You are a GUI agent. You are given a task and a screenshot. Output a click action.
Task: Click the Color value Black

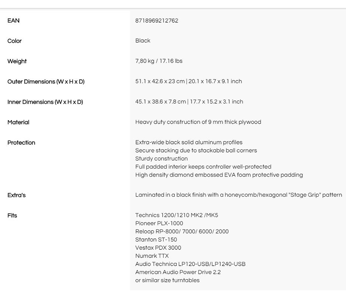click(x=143, y=41)
